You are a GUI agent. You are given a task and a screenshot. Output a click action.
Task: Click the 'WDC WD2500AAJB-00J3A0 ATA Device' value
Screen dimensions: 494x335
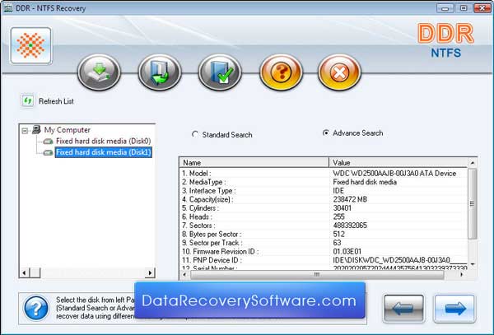coord(394,174)
